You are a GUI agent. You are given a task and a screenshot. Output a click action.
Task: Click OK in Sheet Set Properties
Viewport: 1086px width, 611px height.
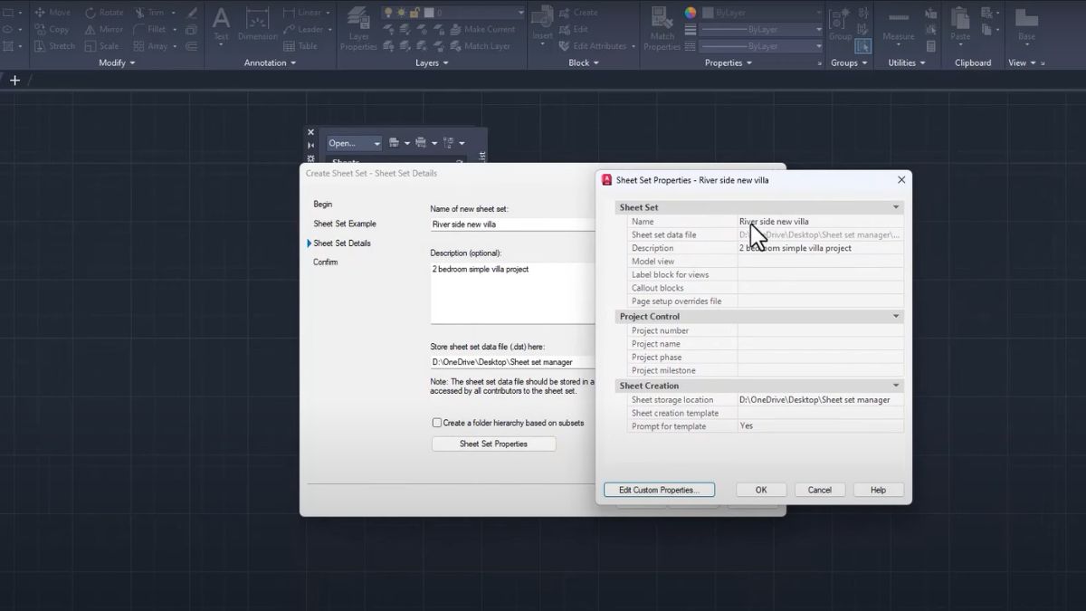click(761, 490)
